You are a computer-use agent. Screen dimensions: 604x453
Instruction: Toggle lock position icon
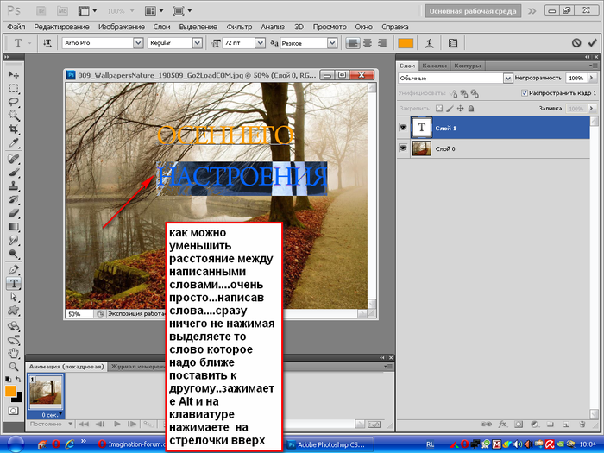point(460,108)
